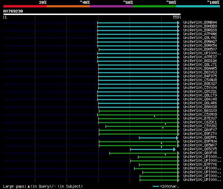Click the arrowhead ending the Q652V5 bar
This screenshot has height=189, width=223.
[x=175, y=150]
